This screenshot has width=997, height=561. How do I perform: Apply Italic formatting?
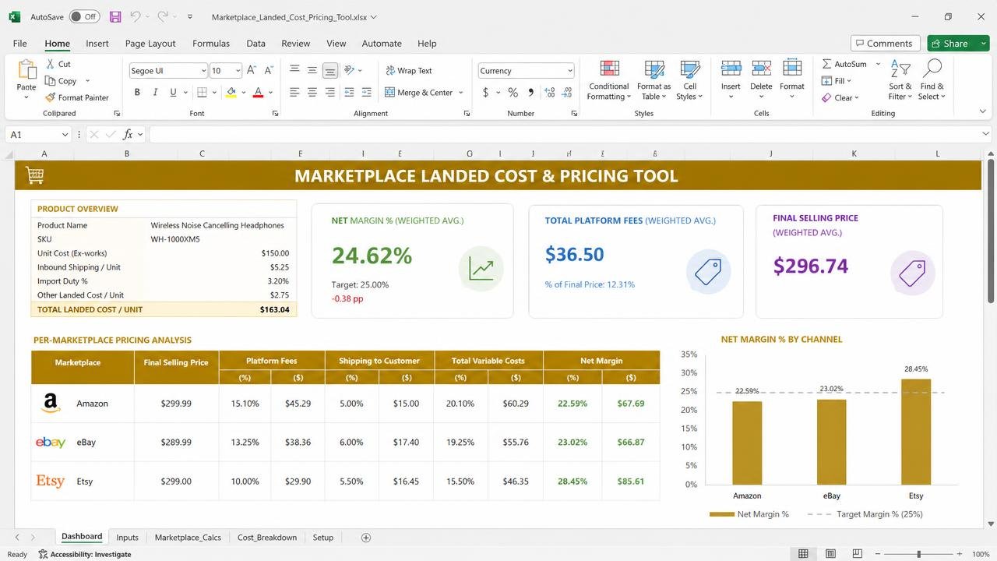point(155,92)
